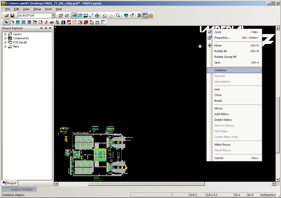This screenshot has width=281, height=198.
Task: Click the Import DXF icon
Action: 97,22
